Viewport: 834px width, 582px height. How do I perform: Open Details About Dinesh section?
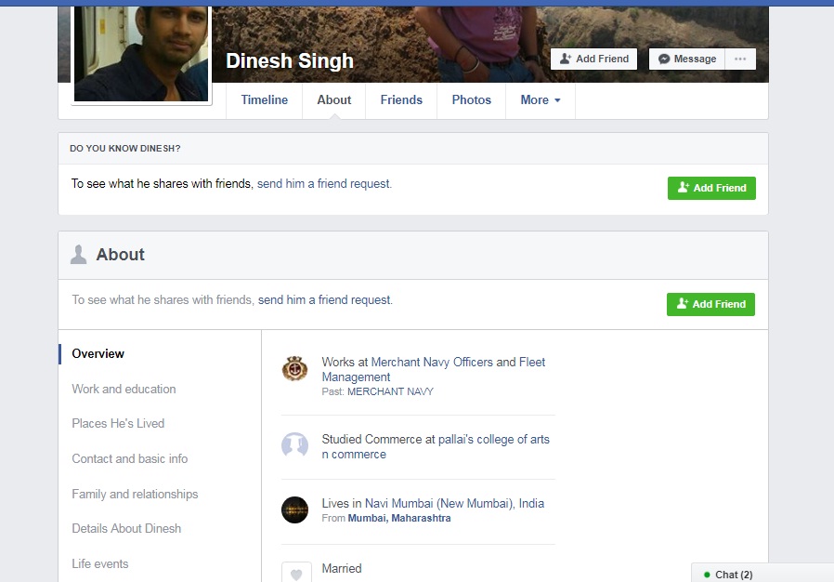click(126, 528)
